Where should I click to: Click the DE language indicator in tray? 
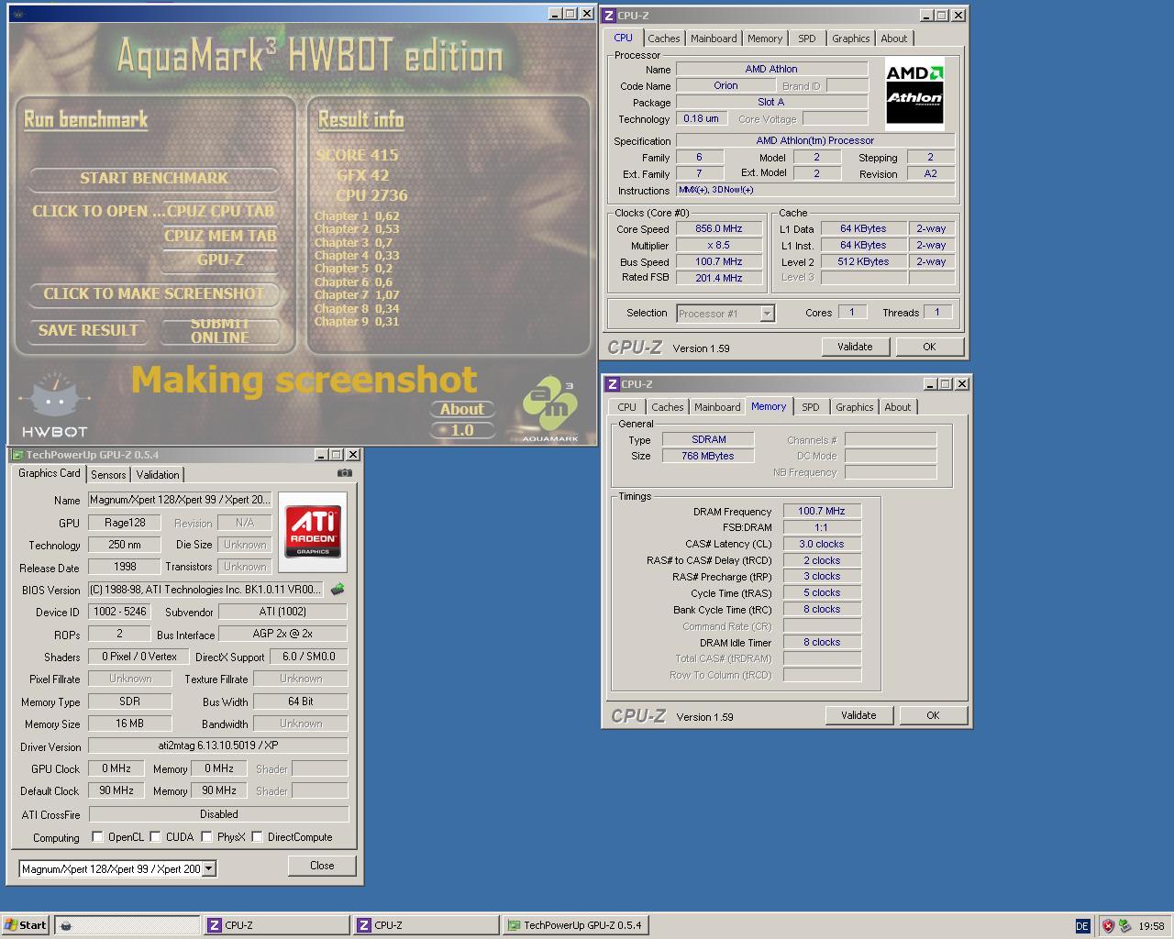point(1082,926)
